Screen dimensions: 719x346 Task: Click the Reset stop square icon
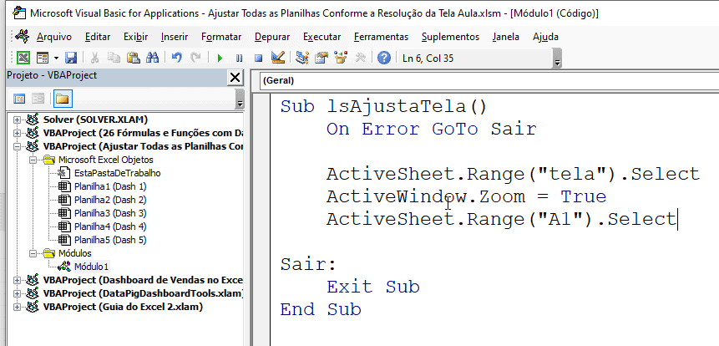click(x=259, y=58)
